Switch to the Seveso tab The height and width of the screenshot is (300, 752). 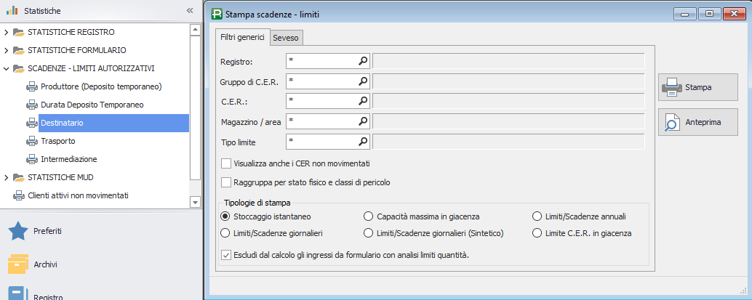pyautogui.click(x=286, y=38)
